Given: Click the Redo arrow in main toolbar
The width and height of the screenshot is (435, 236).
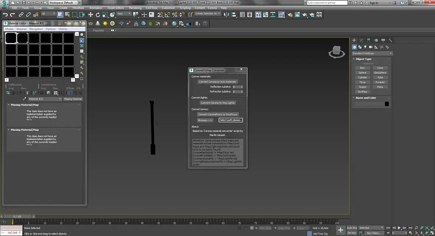Looking at the screenshot, I should 12,15.
